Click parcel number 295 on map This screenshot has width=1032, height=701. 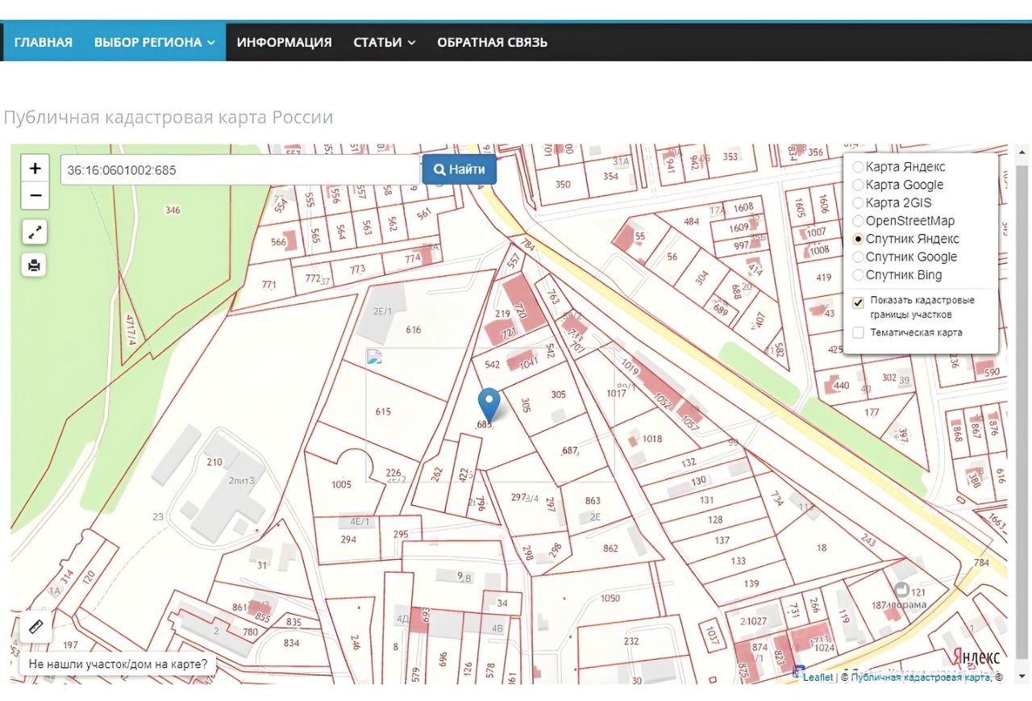tap(401, 534)
